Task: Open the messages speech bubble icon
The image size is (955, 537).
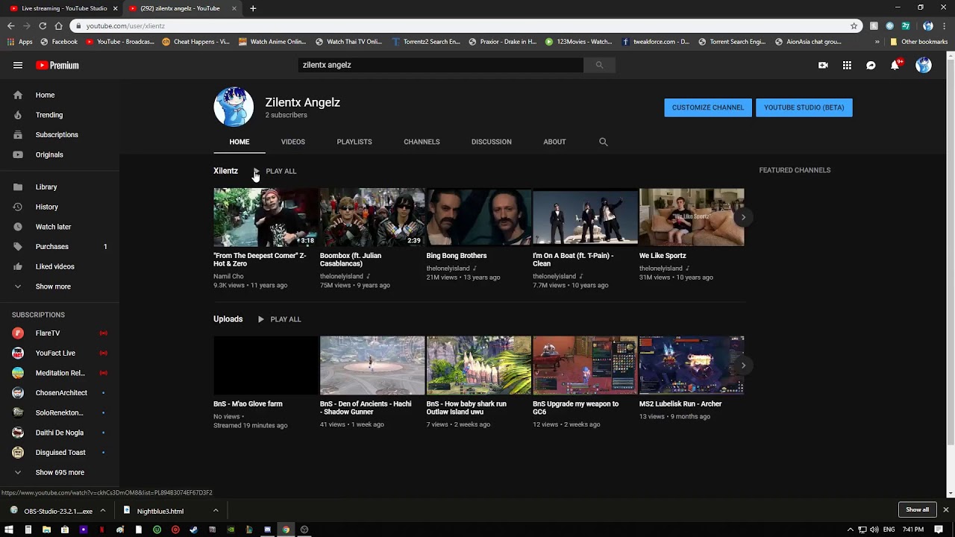Action: [x=871, y=66]
